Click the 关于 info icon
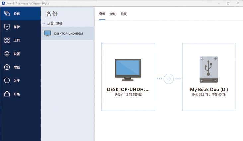The height and width of the screenshot is (141, 243). (x=7, y=80)
